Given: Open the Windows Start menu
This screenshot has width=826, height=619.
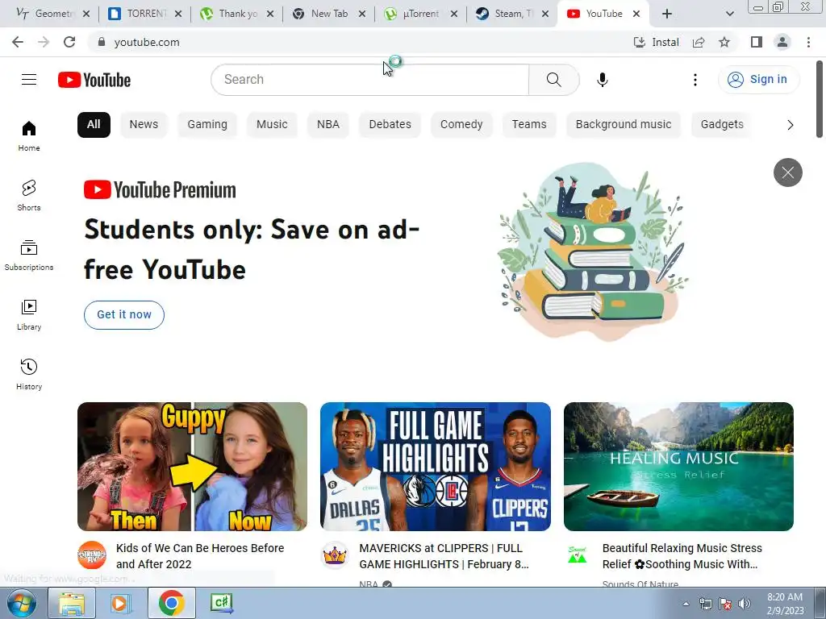Looking at the screenshot, I should pos(21,603).
